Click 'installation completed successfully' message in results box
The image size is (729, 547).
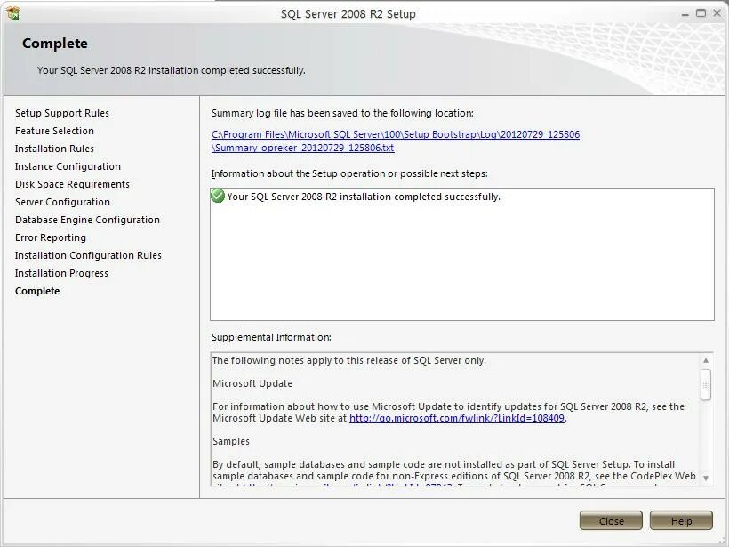coord(364,197)
